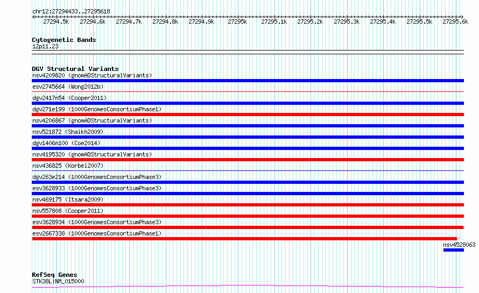
Task: Click the 27295.2k ruler tick label
Action: click(310, 22)
